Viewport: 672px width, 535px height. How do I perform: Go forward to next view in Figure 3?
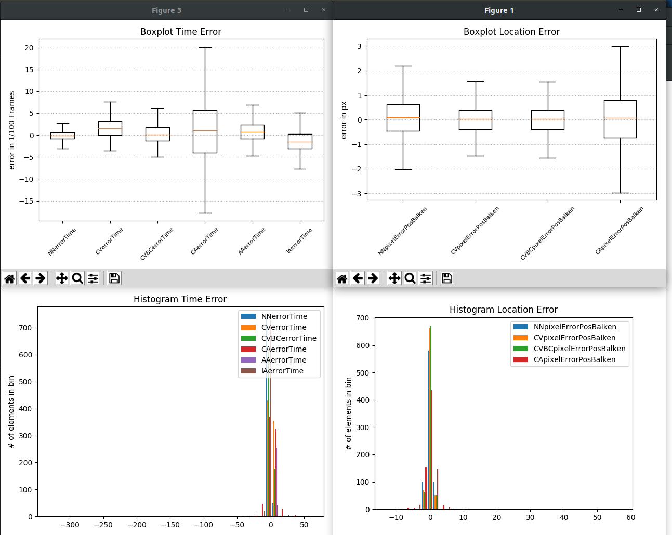point(41,278)
